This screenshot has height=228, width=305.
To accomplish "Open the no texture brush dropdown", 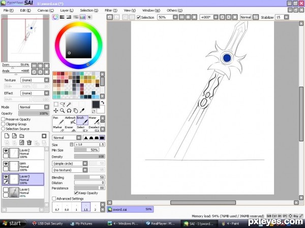I will (x=85, y=170).
